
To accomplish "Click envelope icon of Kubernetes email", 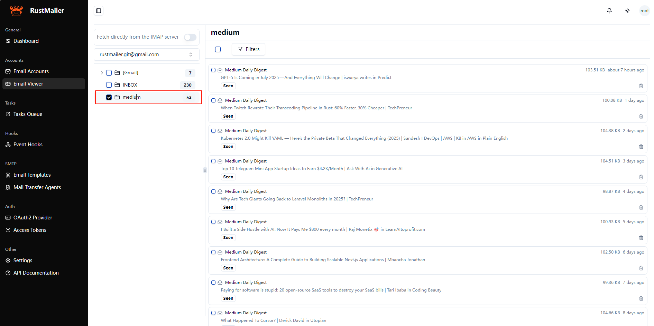I will tap(220, 131).
